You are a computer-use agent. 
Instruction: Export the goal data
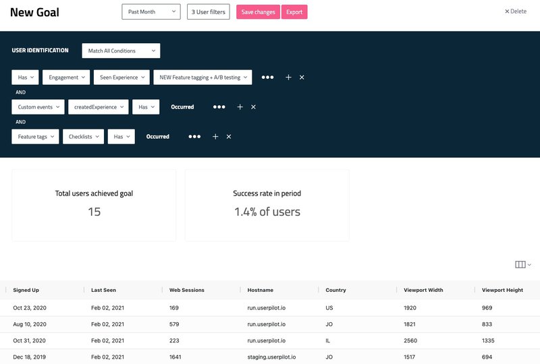294,11
